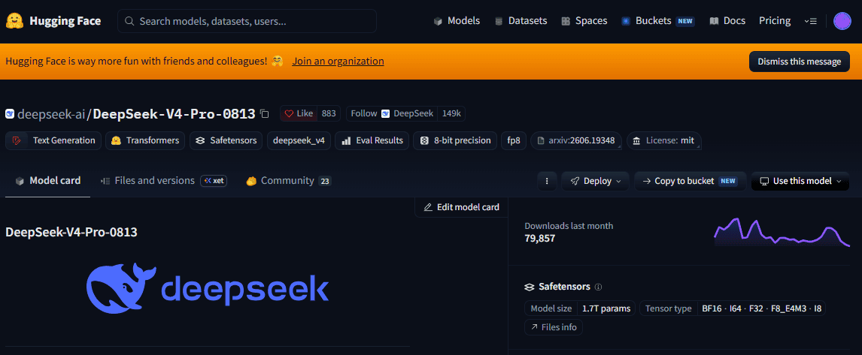Viewport: 862px width, 355px height.
Task: Click the Safetensors info circle icon
Action: (599, 287)
